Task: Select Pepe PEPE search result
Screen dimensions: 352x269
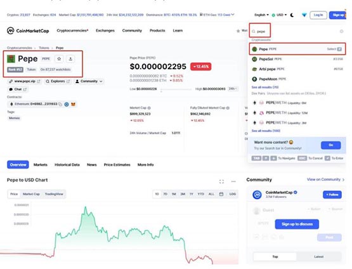Action: coord(297,49)
